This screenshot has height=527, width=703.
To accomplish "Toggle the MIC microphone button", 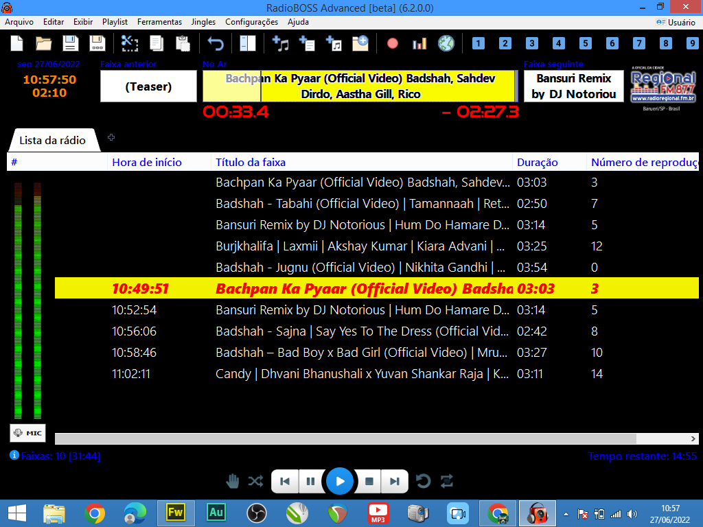I will pyautogui.click(x=27, y=433).
